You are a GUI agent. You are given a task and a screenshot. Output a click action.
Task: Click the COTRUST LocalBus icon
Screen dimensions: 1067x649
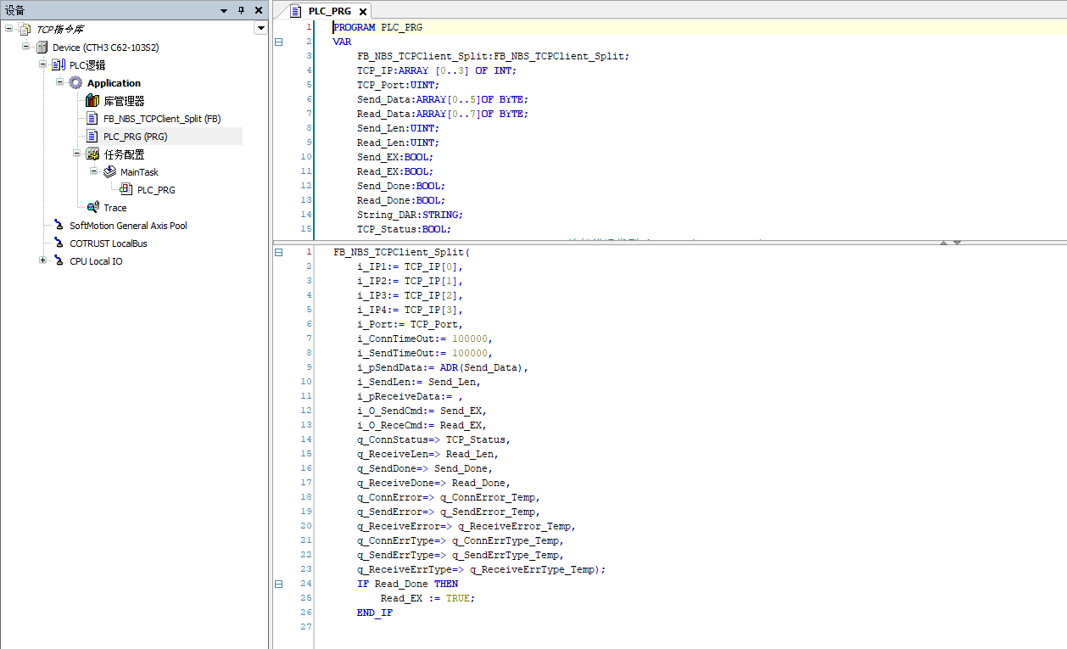tap(59, 243)
